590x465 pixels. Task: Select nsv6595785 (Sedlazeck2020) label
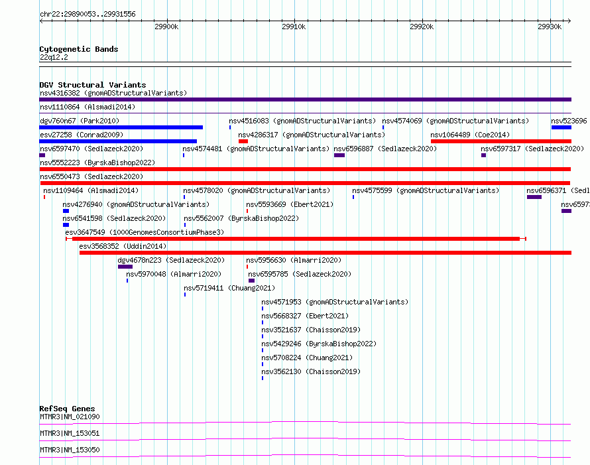tap(300, 274)
